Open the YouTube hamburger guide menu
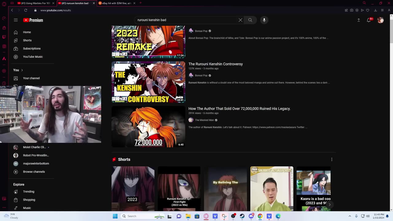The height and width of the screenshot is (221, 393). coord(16,20)
